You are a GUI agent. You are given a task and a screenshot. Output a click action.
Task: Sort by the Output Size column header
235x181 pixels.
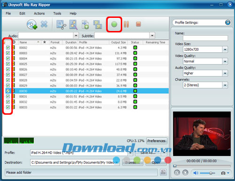118,42
